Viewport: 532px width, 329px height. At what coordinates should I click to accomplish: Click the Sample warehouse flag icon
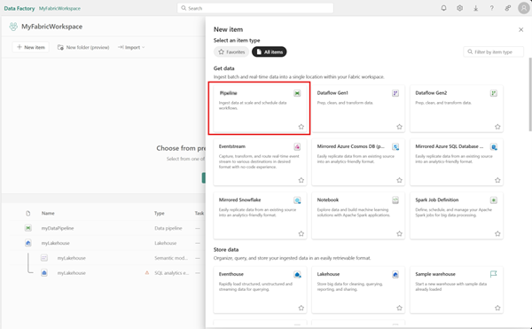(x=494, y=274)
